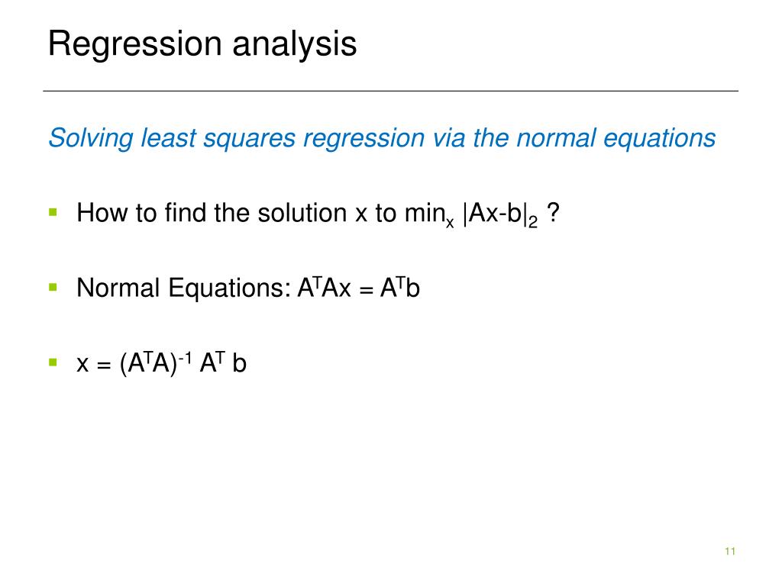Click the AᵀAx = Aᵀb equation
The height and width of the screenshot is (586, 782).
tap(359, 288)
